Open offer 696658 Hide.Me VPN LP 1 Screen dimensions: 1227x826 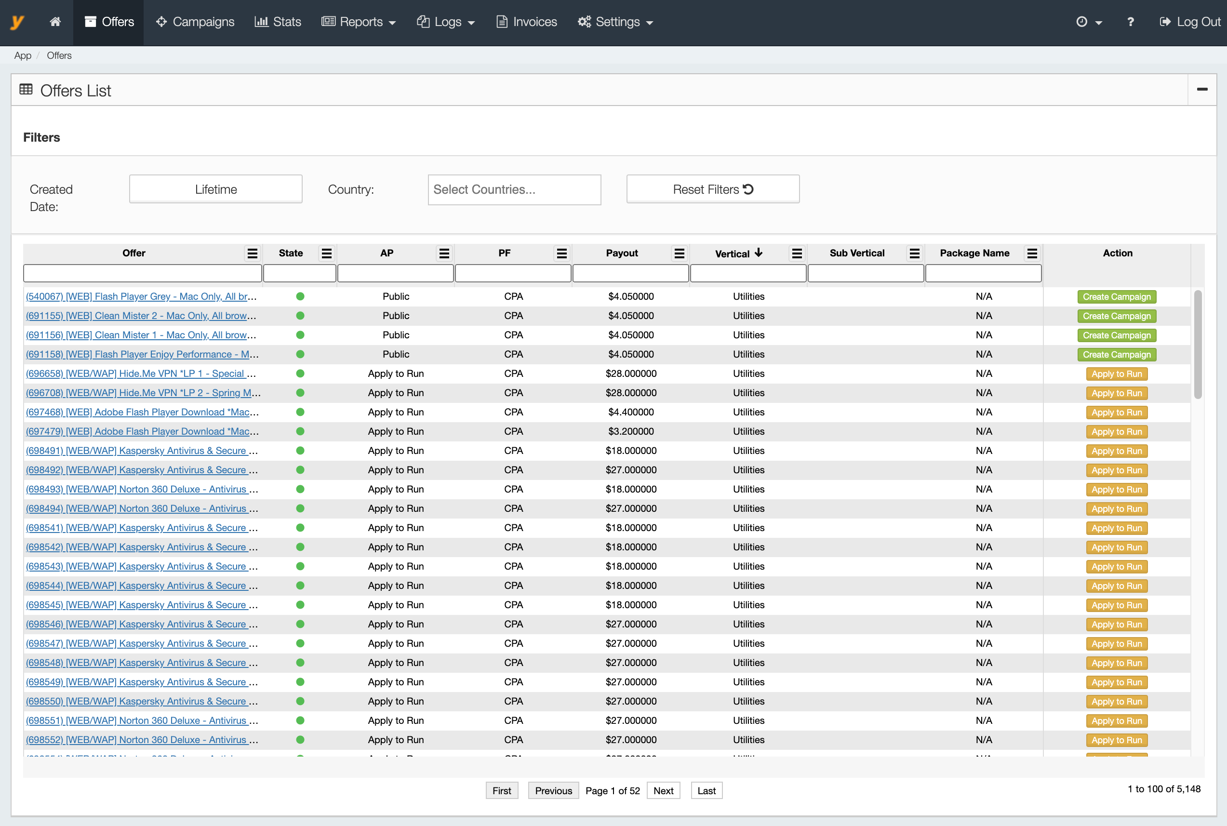142,373
